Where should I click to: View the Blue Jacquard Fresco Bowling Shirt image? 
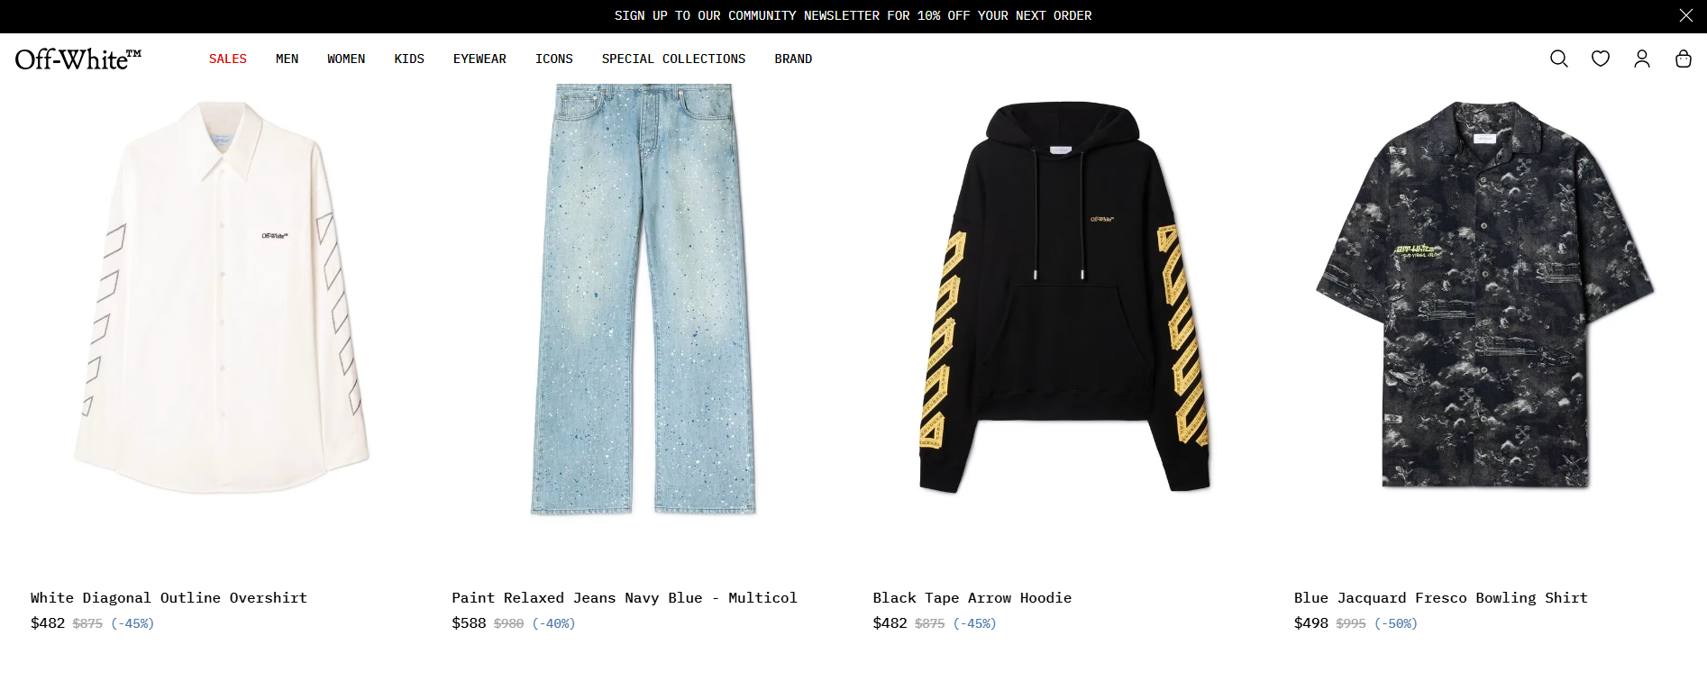pyautogui.click(x=1485, y=295)
